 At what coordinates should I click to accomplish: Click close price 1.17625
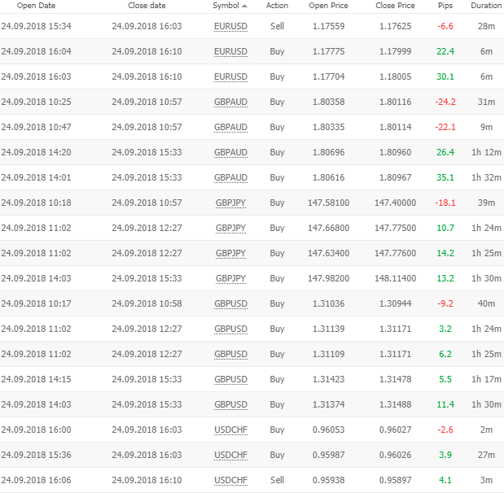pos(395,26)
